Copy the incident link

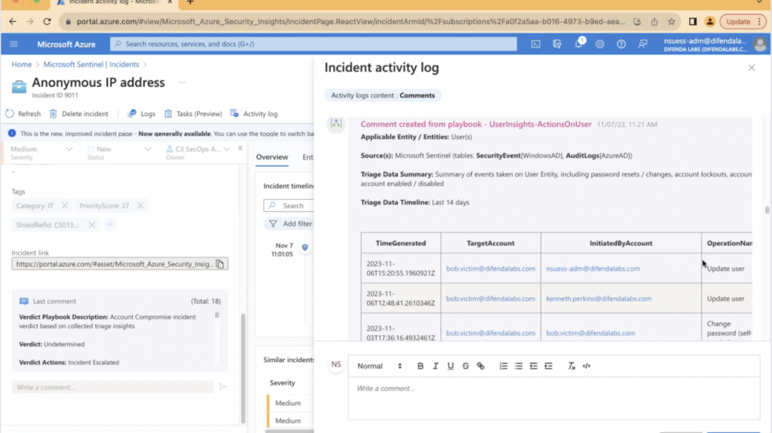(220, 264)
